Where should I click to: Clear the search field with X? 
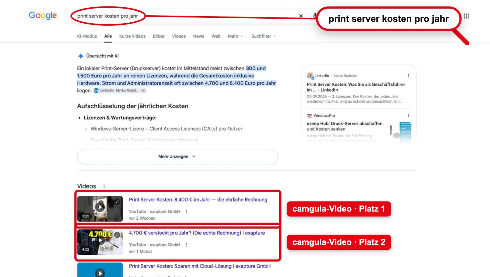coord(301,16)
